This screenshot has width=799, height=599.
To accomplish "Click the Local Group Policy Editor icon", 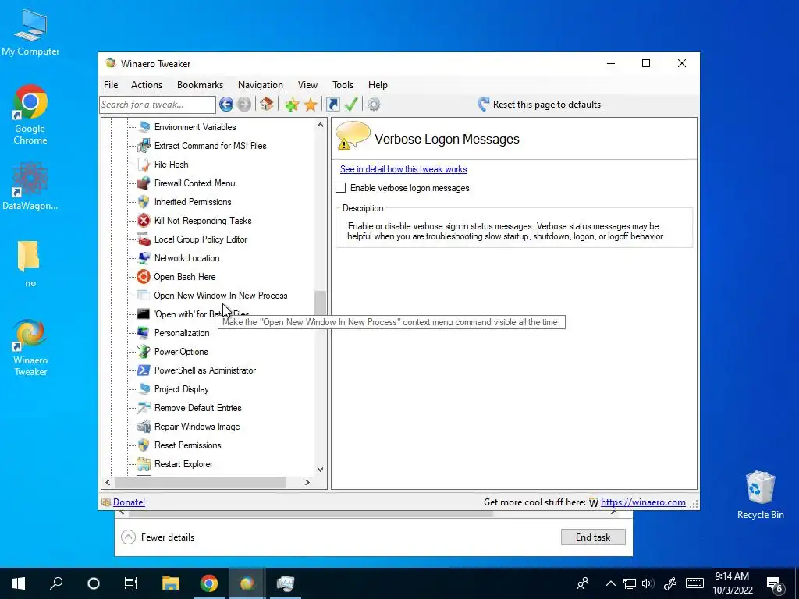I will coord(144,239).
